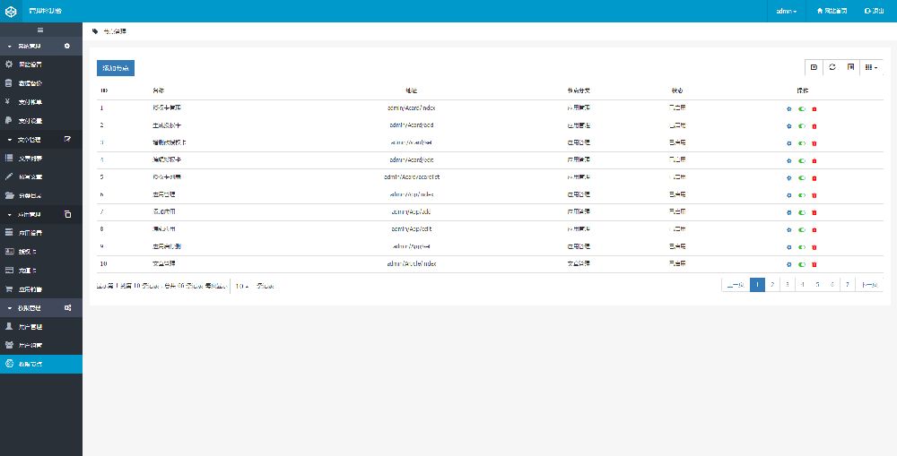Click the blue add-node button above the table
Screen dimensions: 897x456
click(x=116, y=68)
